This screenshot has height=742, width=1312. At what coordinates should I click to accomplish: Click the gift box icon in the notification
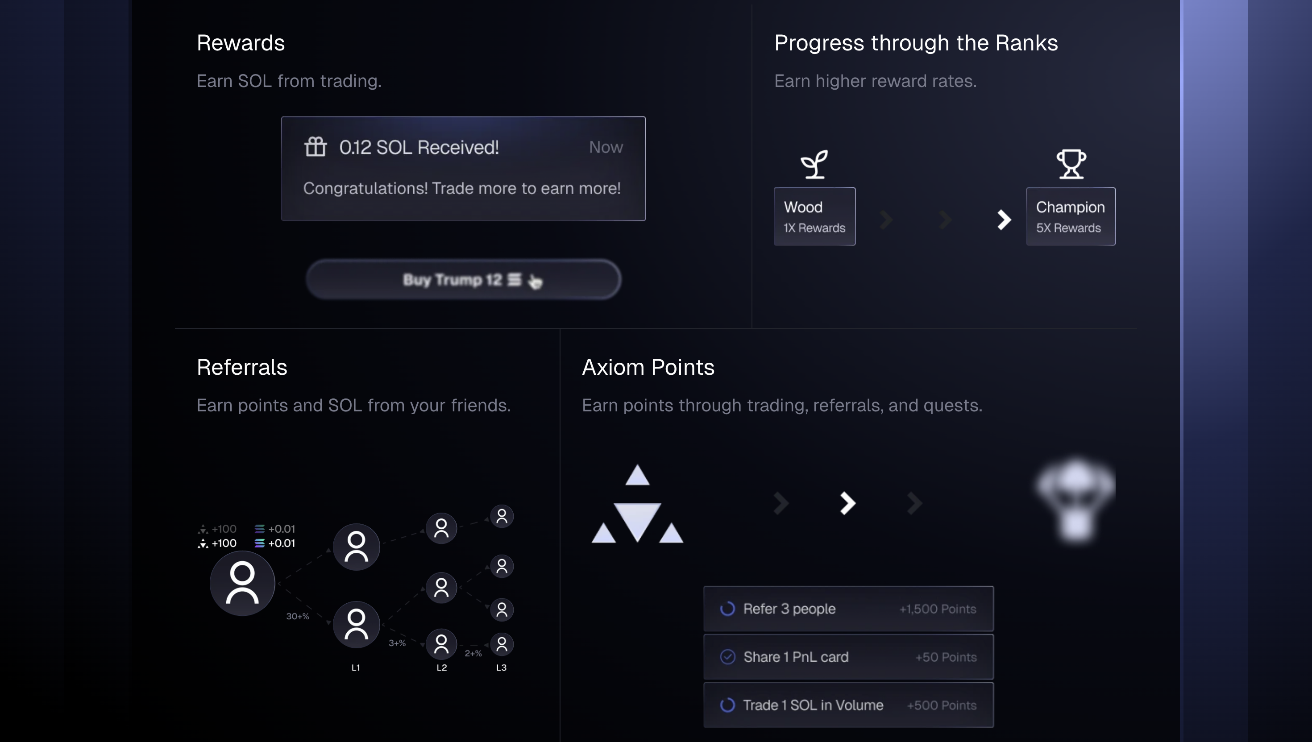pos(316,147)
